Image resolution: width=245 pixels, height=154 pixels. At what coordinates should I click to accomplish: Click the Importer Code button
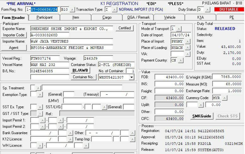pos(14,35)
